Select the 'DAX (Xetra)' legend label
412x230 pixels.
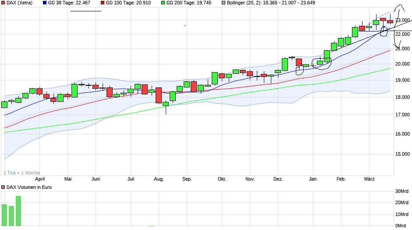(19, 3)
